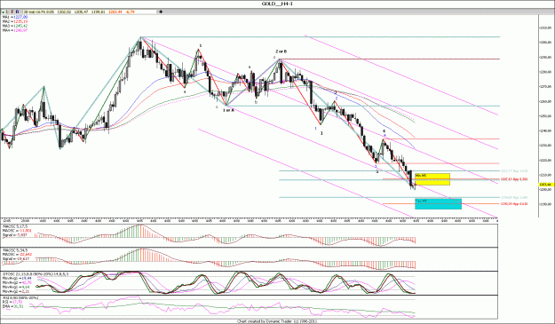Click the green dot indicator in toolbar
The height and width of the screenshot is (324, 555).
(3, 12)
